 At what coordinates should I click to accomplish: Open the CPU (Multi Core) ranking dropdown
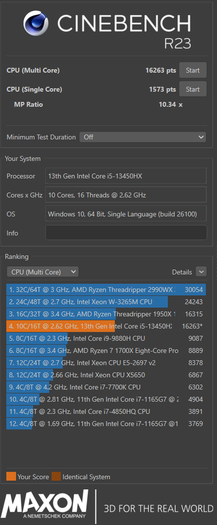tap(42, 272)
